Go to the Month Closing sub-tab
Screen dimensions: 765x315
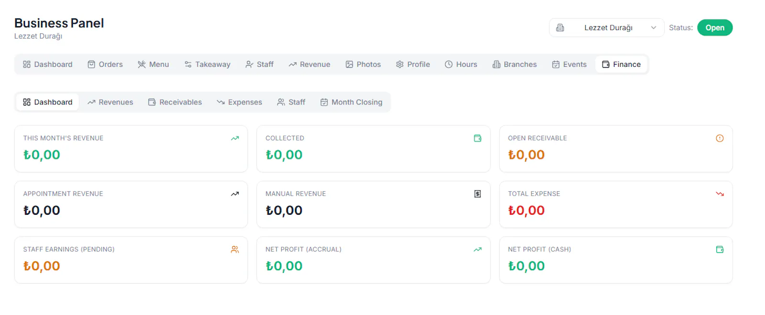pyautogui.click(x=351, y=102)
